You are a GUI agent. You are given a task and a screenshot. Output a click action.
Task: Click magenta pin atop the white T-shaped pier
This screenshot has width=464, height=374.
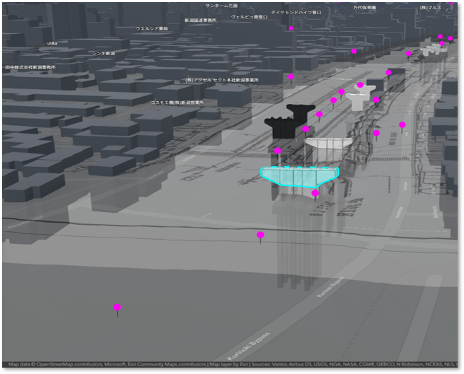[x=360, y=85]
